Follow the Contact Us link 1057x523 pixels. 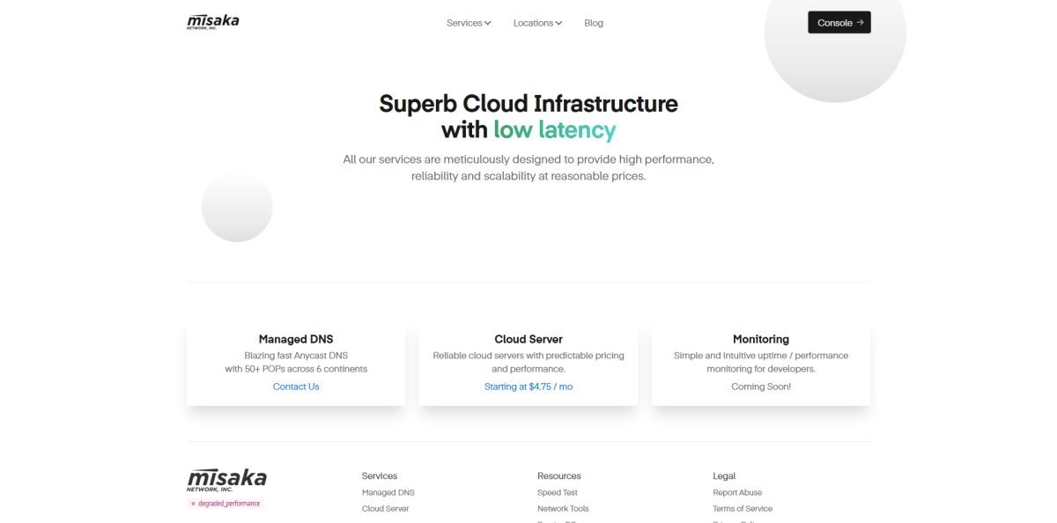coord(296,387)
